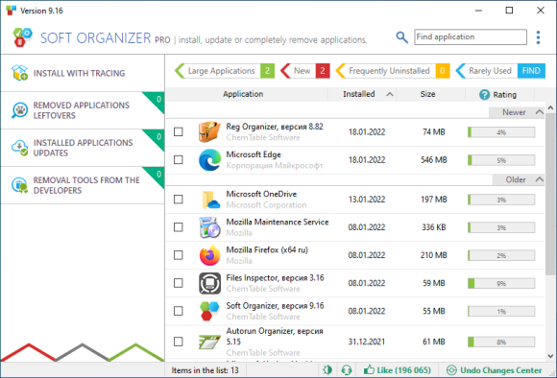Open Removal Tools From The Developers
This screenshot has height=378, width=557.
[83, 185]
